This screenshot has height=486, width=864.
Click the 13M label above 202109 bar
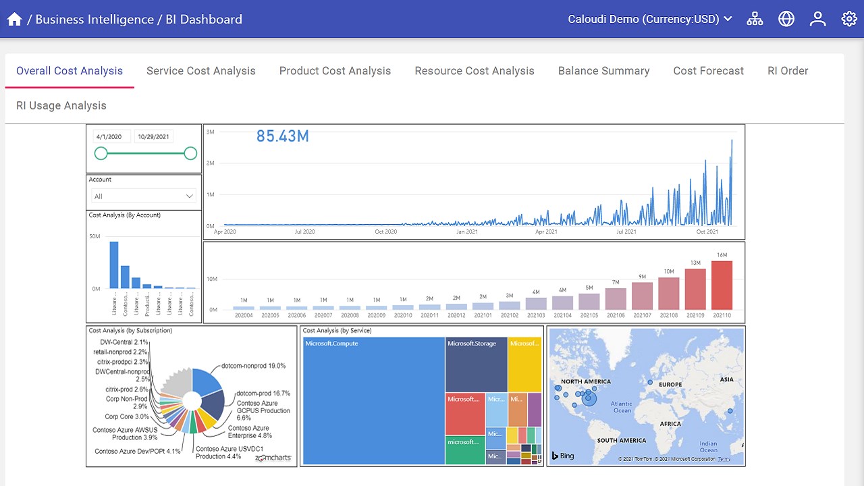(x=695, y=263)
